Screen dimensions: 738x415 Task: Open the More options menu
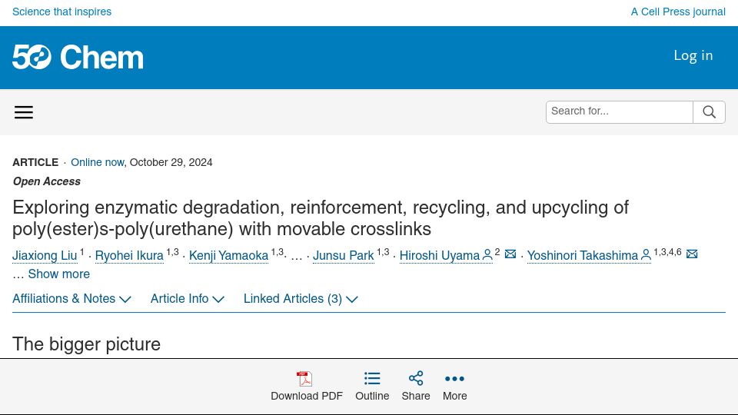pyautogui.click(x=454, y=387)
